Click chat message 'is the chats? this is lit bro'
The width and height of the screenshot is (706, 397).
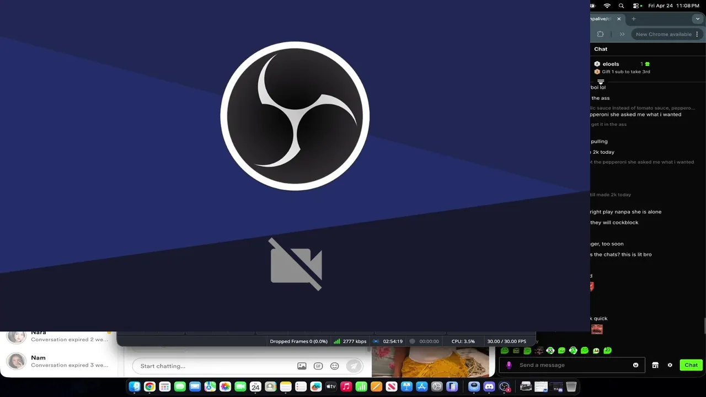(621, 255)
